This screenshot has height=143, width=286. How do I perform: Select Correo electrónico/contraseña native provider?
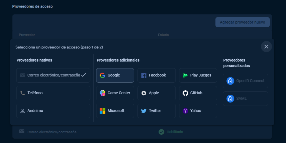(53, 75)
